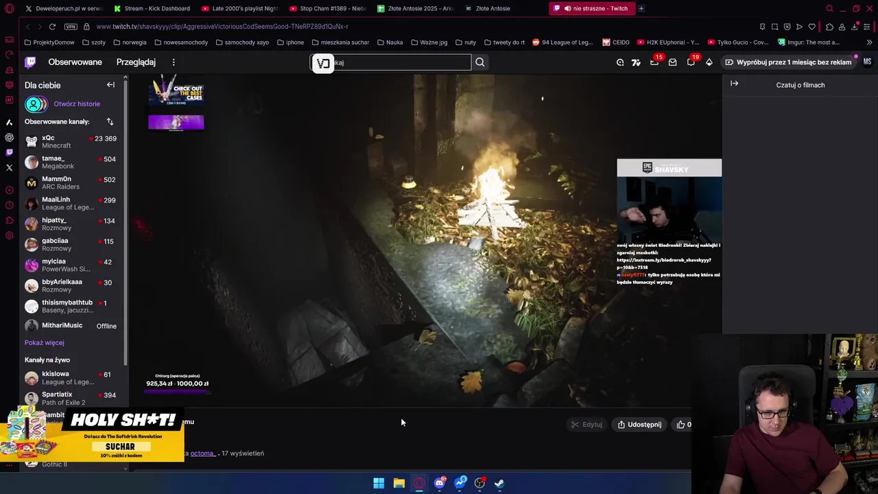Click the heart bookmark icon in address bar

click(812, 27)
